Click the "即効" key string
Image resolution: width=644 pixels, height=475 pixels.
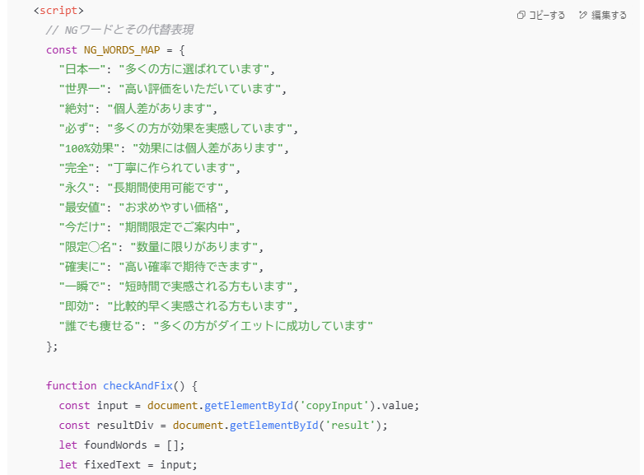pos(77,306)
